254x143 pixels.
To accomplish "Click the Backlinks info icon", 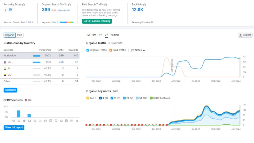I will coord(144,5).
